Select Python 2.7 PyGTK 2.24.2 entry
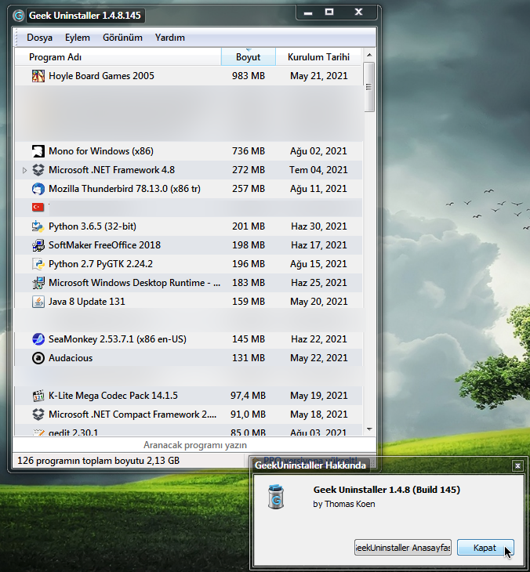The image size is (530, 572). point(188,264)
